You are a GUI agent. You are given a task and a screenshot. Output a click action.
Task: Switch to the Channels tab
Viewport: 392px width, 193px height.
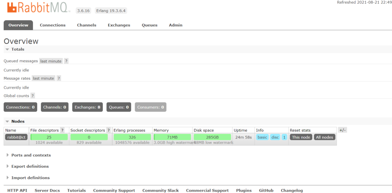(87, 25)
